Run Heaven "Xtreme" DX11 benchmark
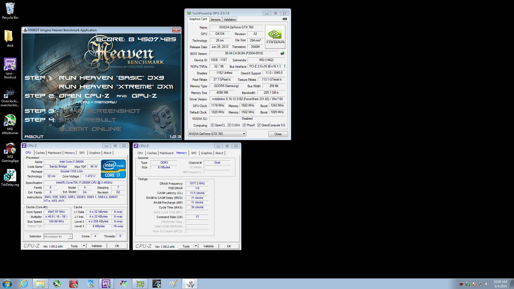 116,87
